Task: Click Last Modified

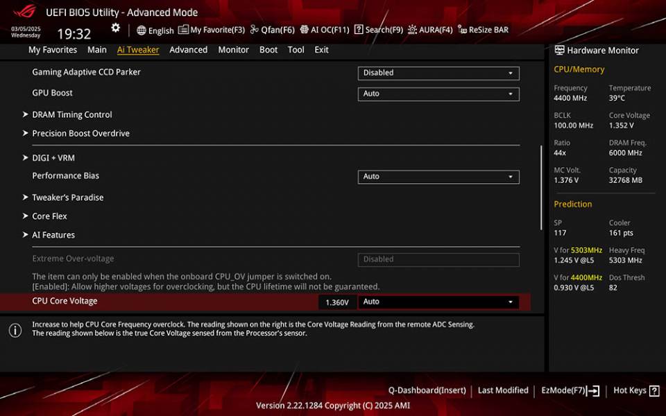Action: tap(503, 390)
